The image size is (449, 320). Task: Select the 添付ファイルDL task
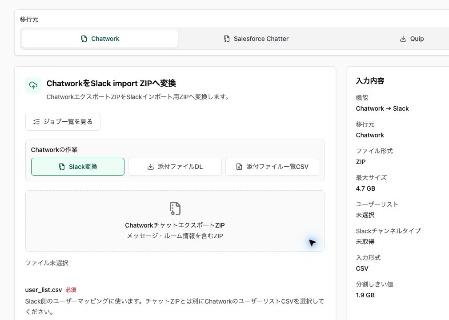tap(175, 167)
